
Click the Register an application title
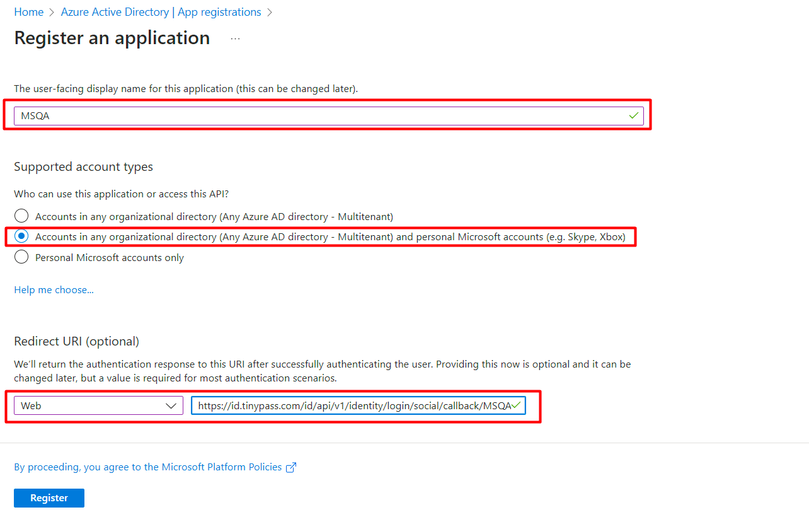click(x=112, y=38)
